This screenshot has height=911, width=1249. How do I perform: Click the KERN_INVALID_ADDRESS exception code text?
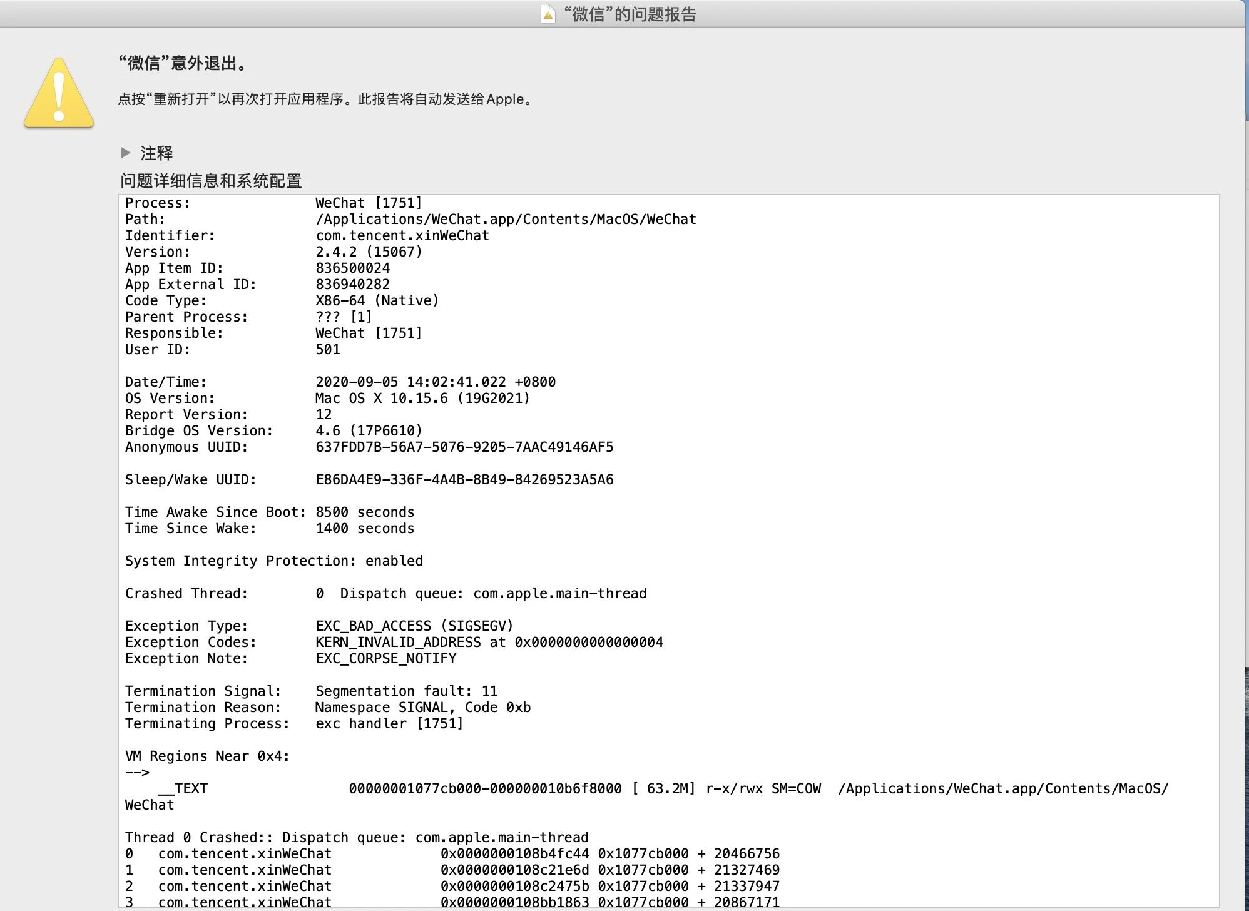coord(398,643)
